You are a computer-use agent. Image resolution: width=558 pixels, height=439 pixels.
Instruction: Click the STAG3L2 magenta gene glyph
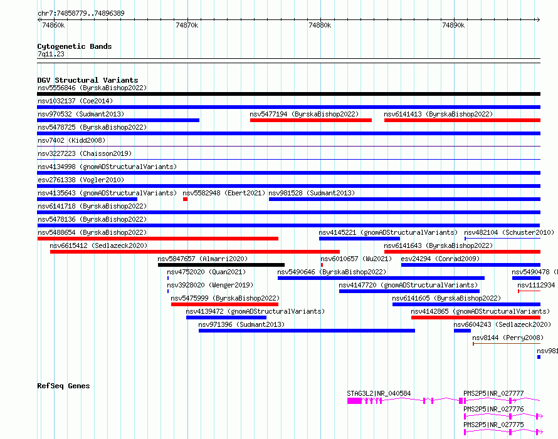405,401
